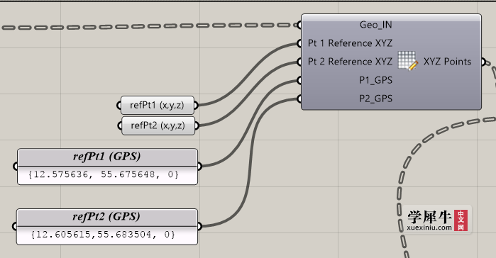Click the grid-and-pencil script component icon
The image size is (496, 258).
tap(408, 61)
